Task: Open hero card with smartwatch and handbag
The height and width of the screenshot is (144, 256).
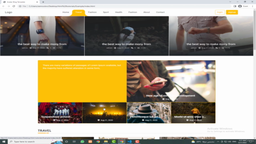Action: click(x=42, y=36)
